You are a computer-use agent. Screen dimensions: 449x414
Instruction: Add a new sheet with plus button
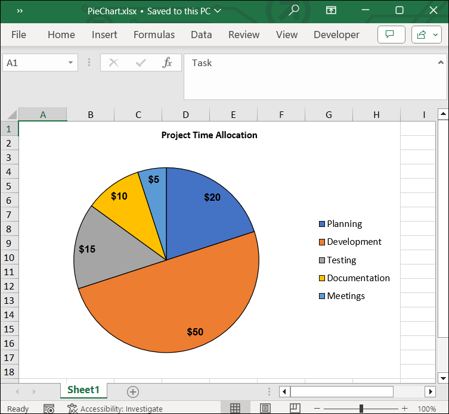pyautogui.click(x=133, y=392)
